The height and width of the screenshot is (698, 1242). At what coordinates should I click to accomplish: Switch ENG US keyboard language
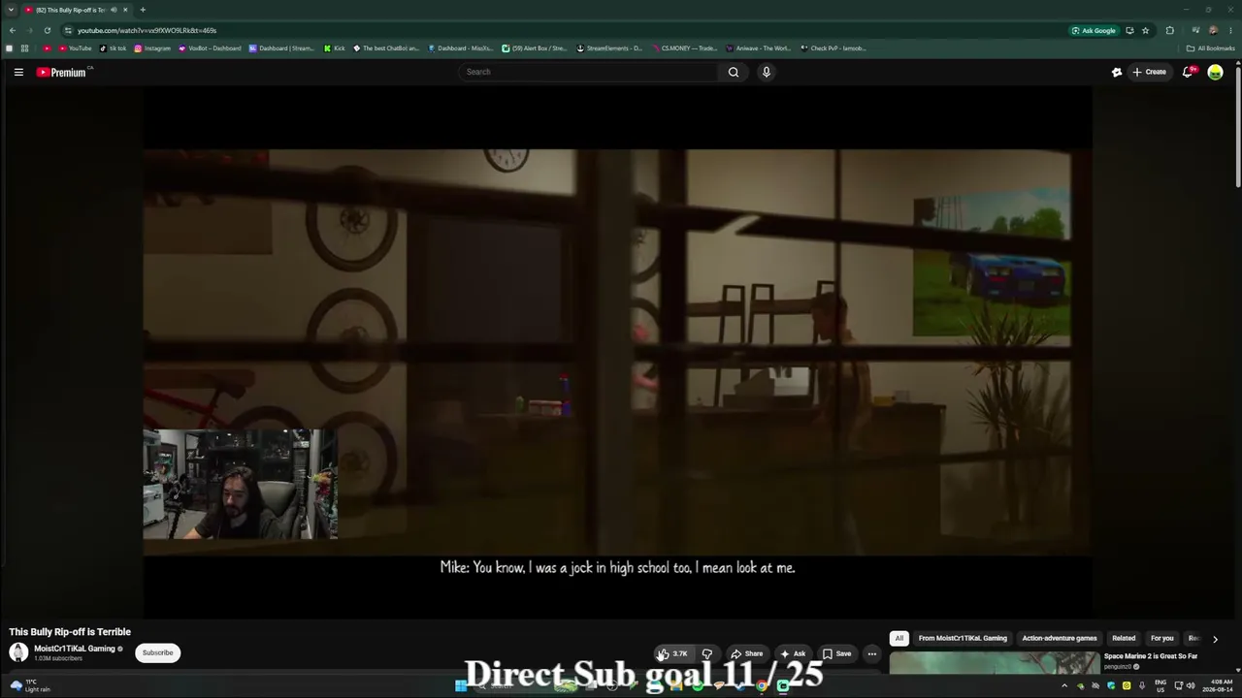pyautogui.click(x=1160, y=685)
